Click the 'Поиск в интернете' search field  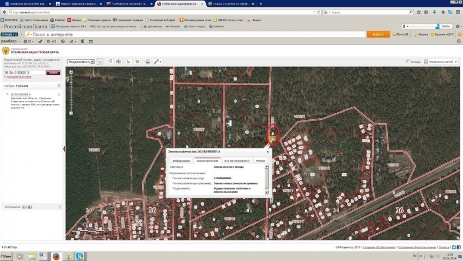[x=196, y=34]
